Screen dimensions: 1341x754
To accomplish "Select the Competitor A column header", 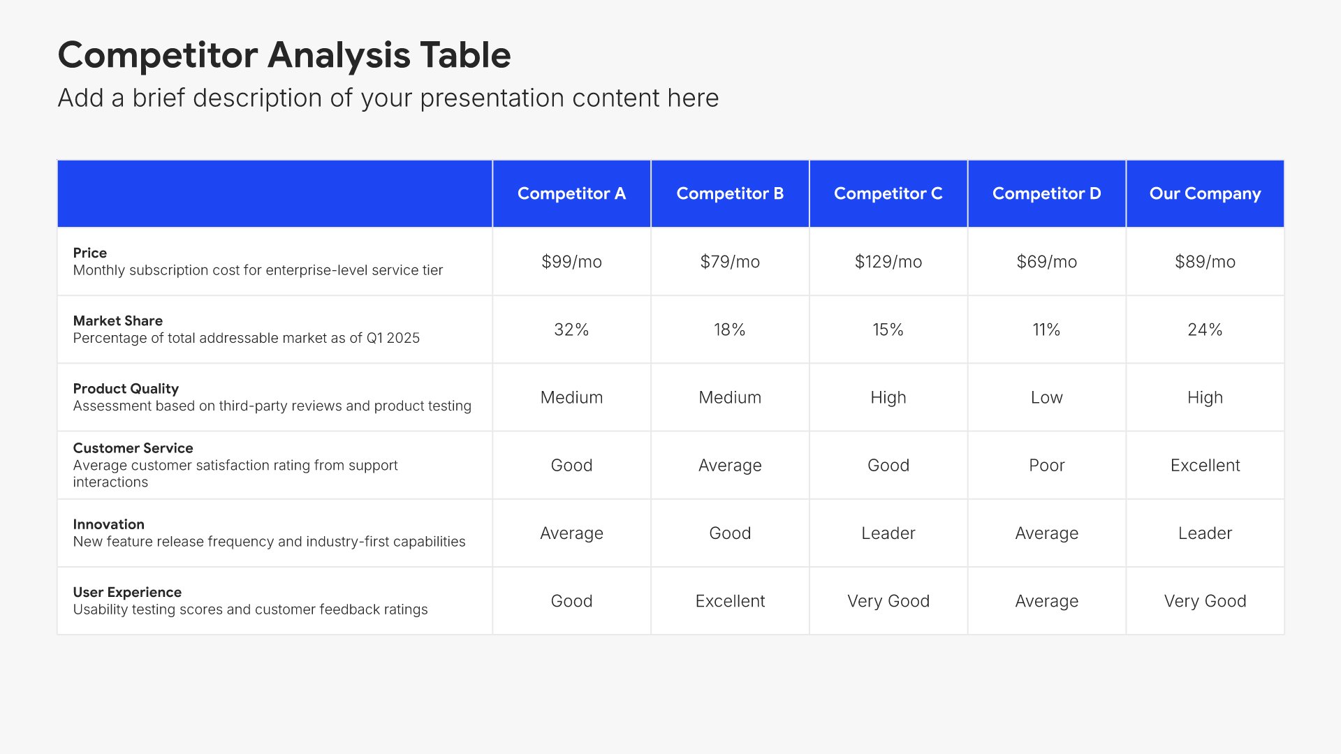I will coord(571,193).
